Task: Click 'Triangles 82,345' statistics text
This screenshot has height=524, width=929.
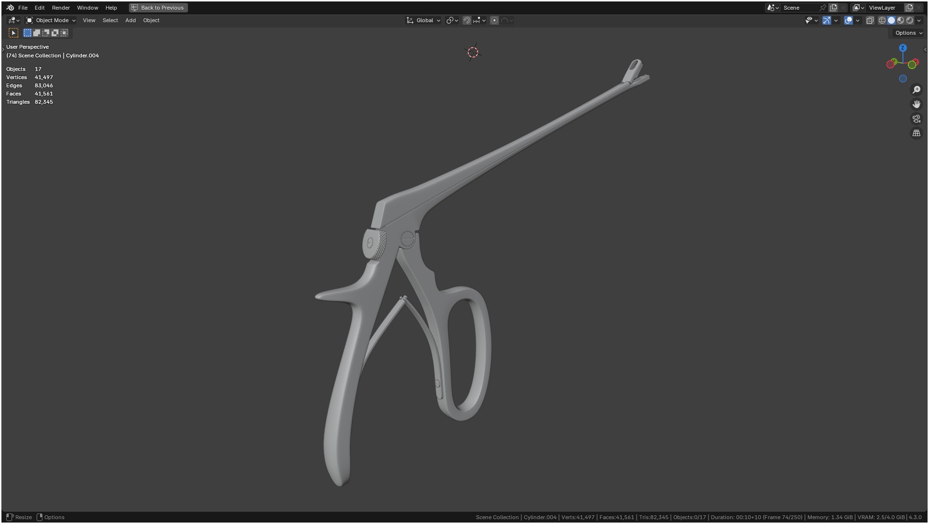Action: pyautogui.click(x=29, y=102)
